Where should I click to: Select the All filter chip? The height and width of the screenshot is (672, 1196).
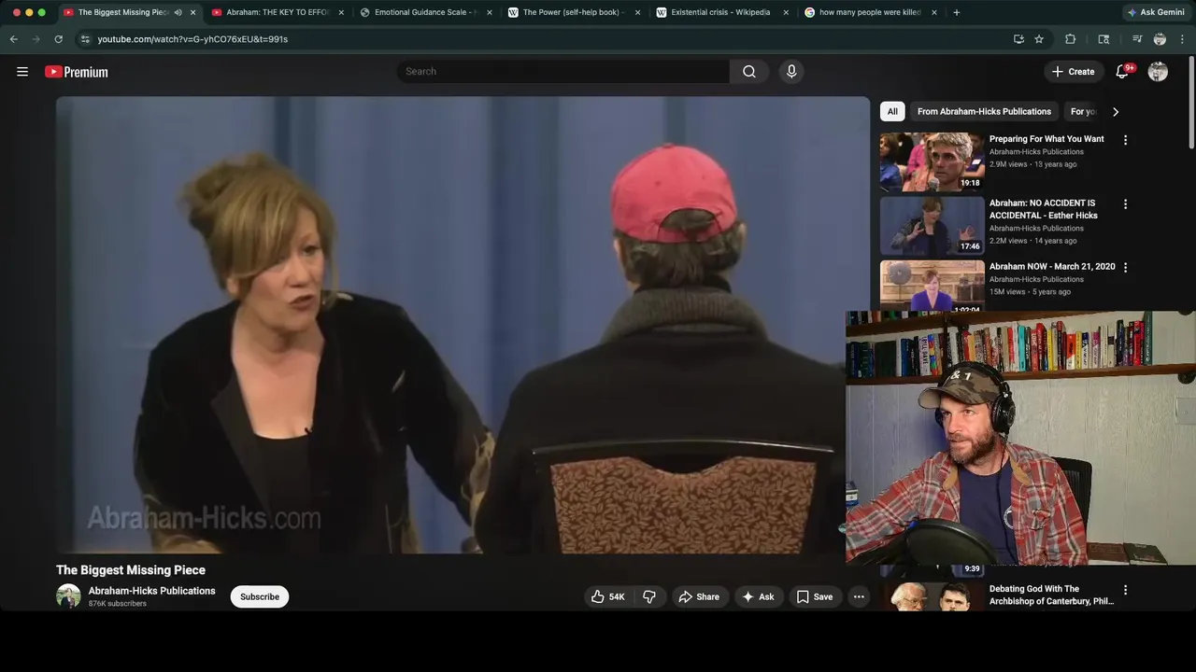892,112
